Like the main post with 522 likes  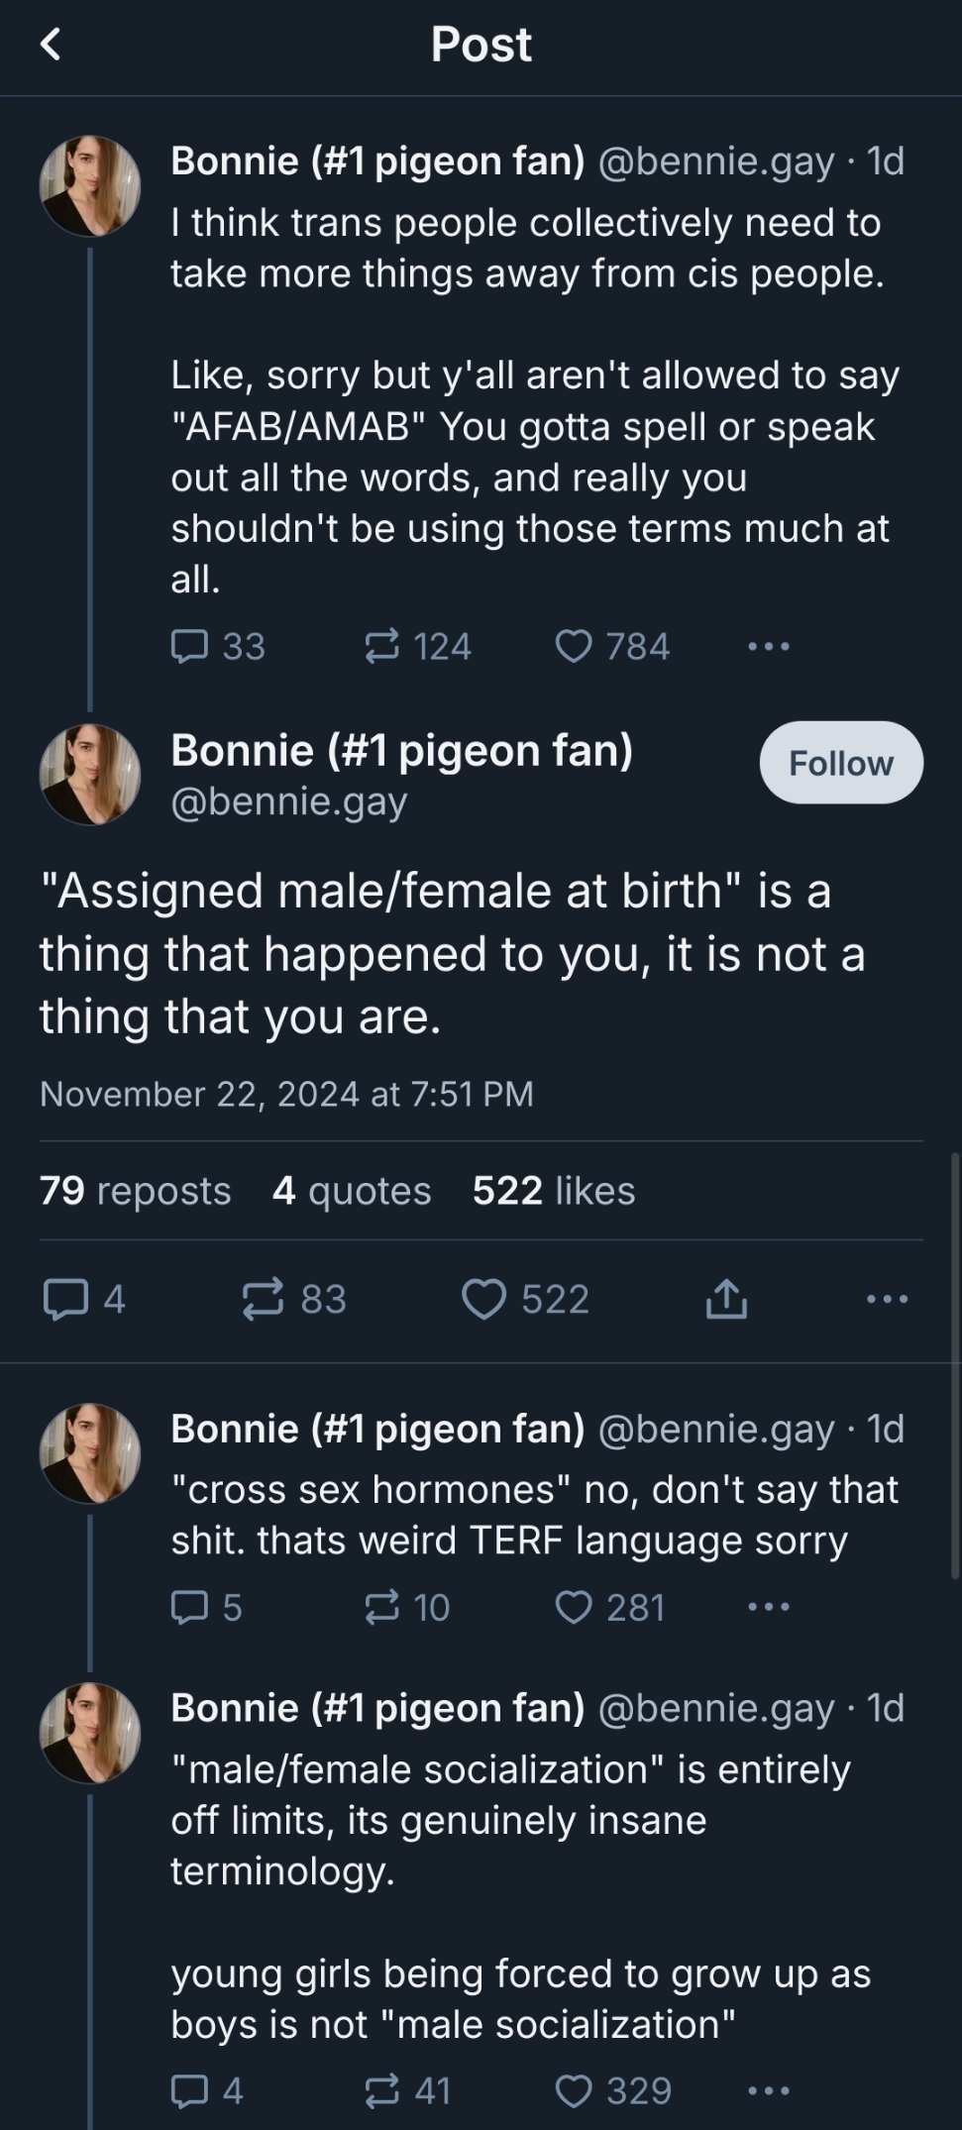click(484, 1299)
